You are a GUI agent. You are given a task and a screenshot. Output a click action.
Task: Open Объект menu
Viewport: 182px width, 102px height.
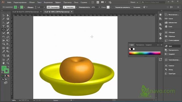point(32,2)
